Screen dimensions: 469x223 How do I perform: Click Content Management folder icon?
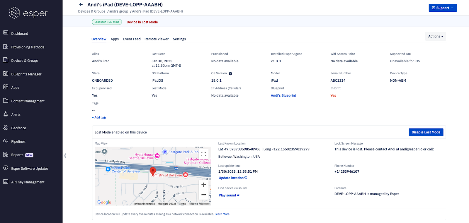(x=6, y=100)
